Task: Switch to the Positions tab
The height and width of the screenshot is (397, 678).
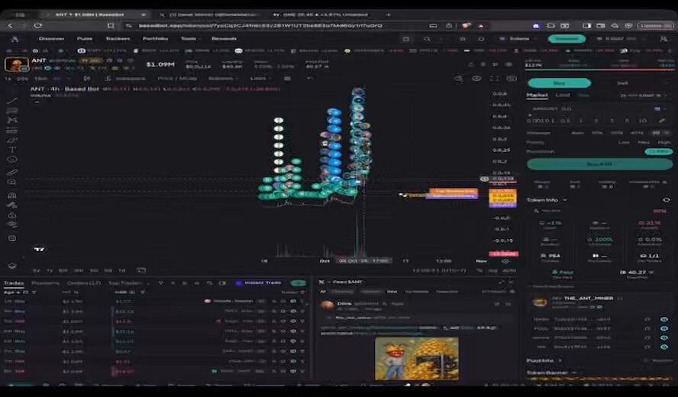Action: pos(45,282)
